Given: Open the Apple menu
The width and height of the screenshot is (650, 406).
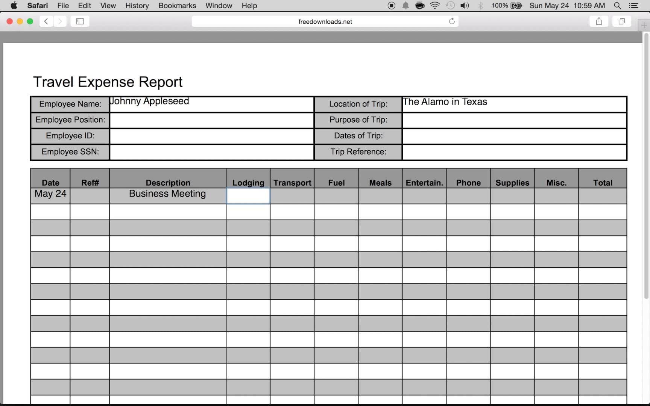Looking at the screenshot, I should [x=14, y=6].
